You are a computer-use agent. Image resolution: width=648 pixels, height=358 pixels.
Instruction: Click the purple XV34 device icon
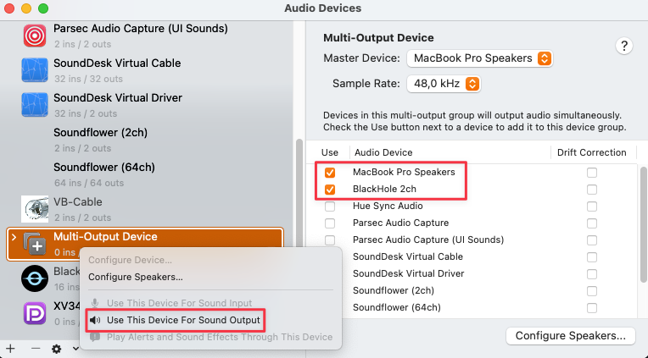click(35, 312)
